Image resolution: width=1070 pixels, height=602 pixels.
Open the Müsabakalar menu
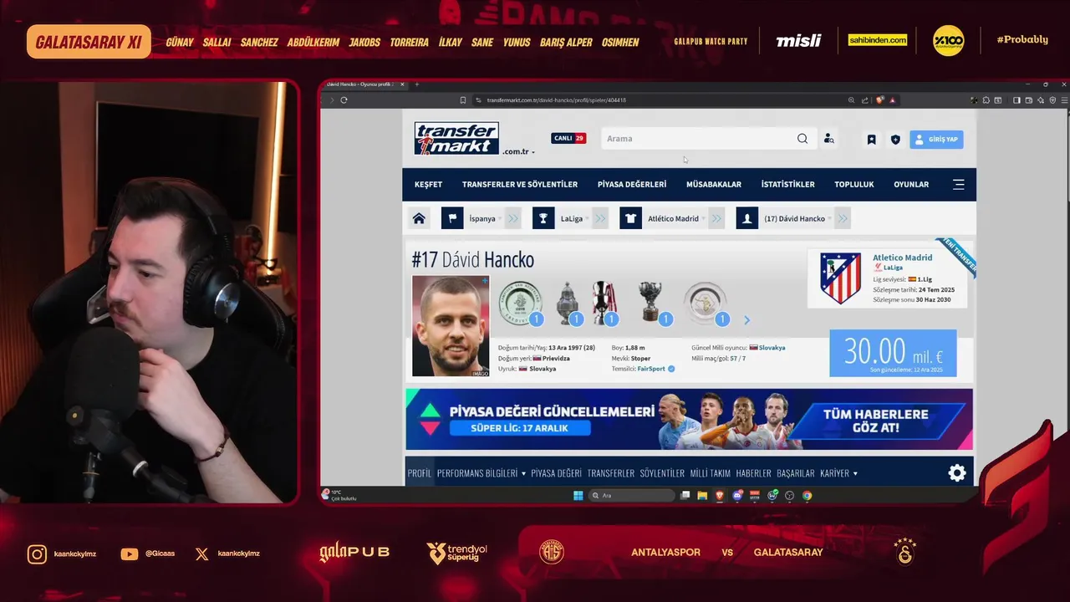714,184
